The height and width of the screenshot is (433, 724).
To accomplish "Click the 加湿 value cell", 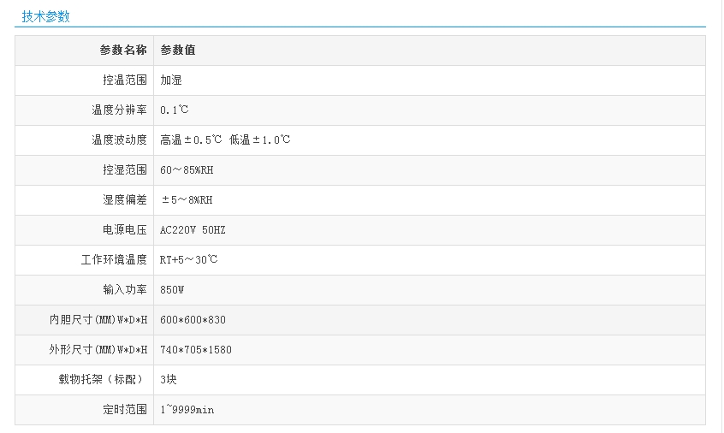I will tap(171, 80).
